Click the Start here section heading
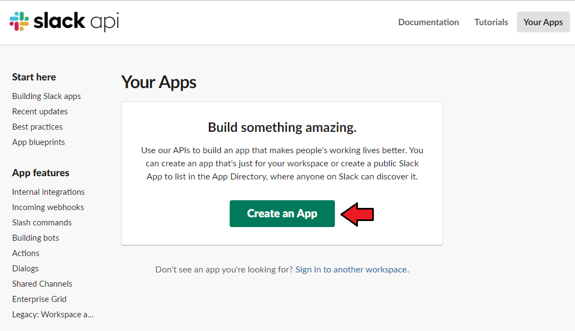Viewport: 575px width, 331px height. coord(34,77)
